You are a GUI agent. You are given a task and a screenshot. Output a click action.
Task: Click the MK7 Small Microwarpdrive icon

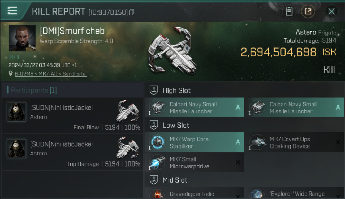click(x=158, y=163)
